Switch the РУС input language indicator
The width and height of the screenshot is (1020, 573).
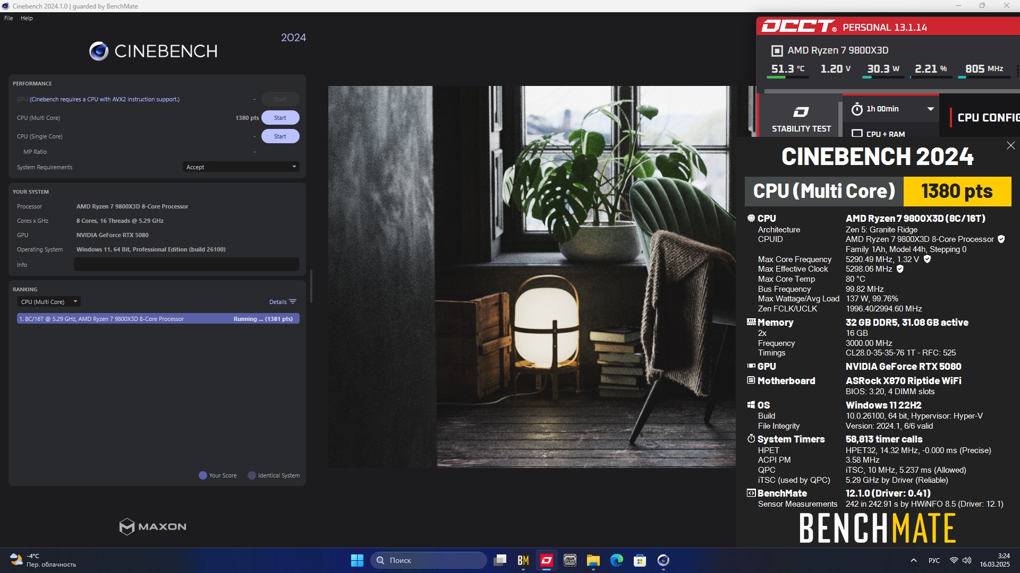point(934,560)
